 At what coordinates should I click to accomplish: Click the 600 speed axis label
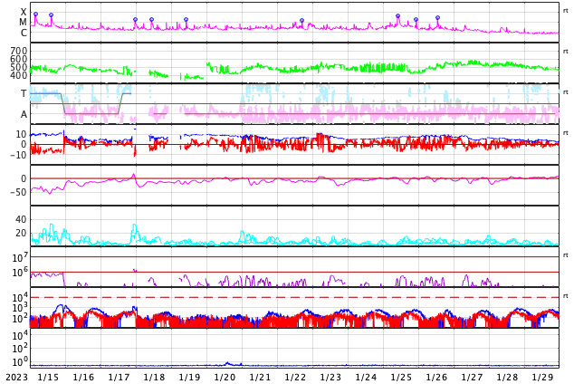click(x=19, y=59)
